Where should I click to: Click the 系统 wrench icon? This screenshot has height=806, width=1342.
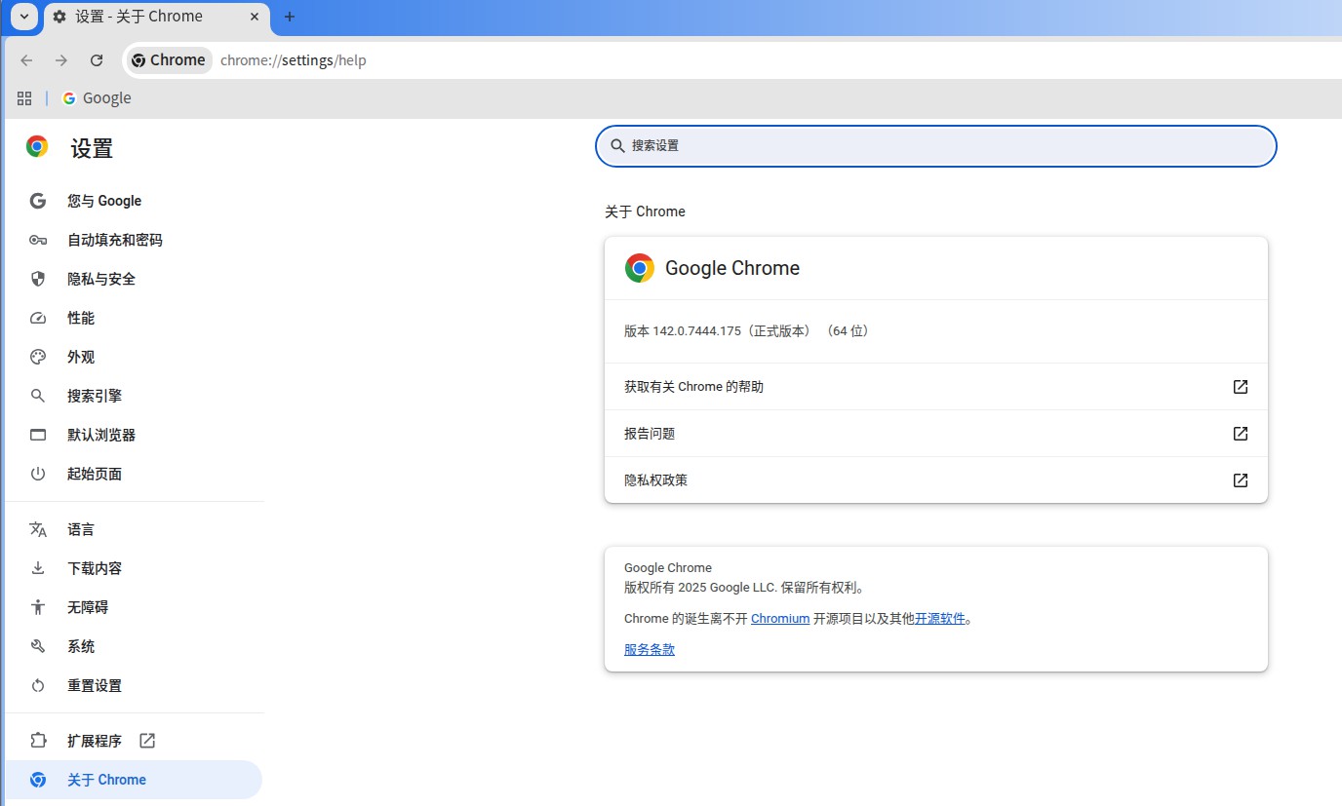38,646
